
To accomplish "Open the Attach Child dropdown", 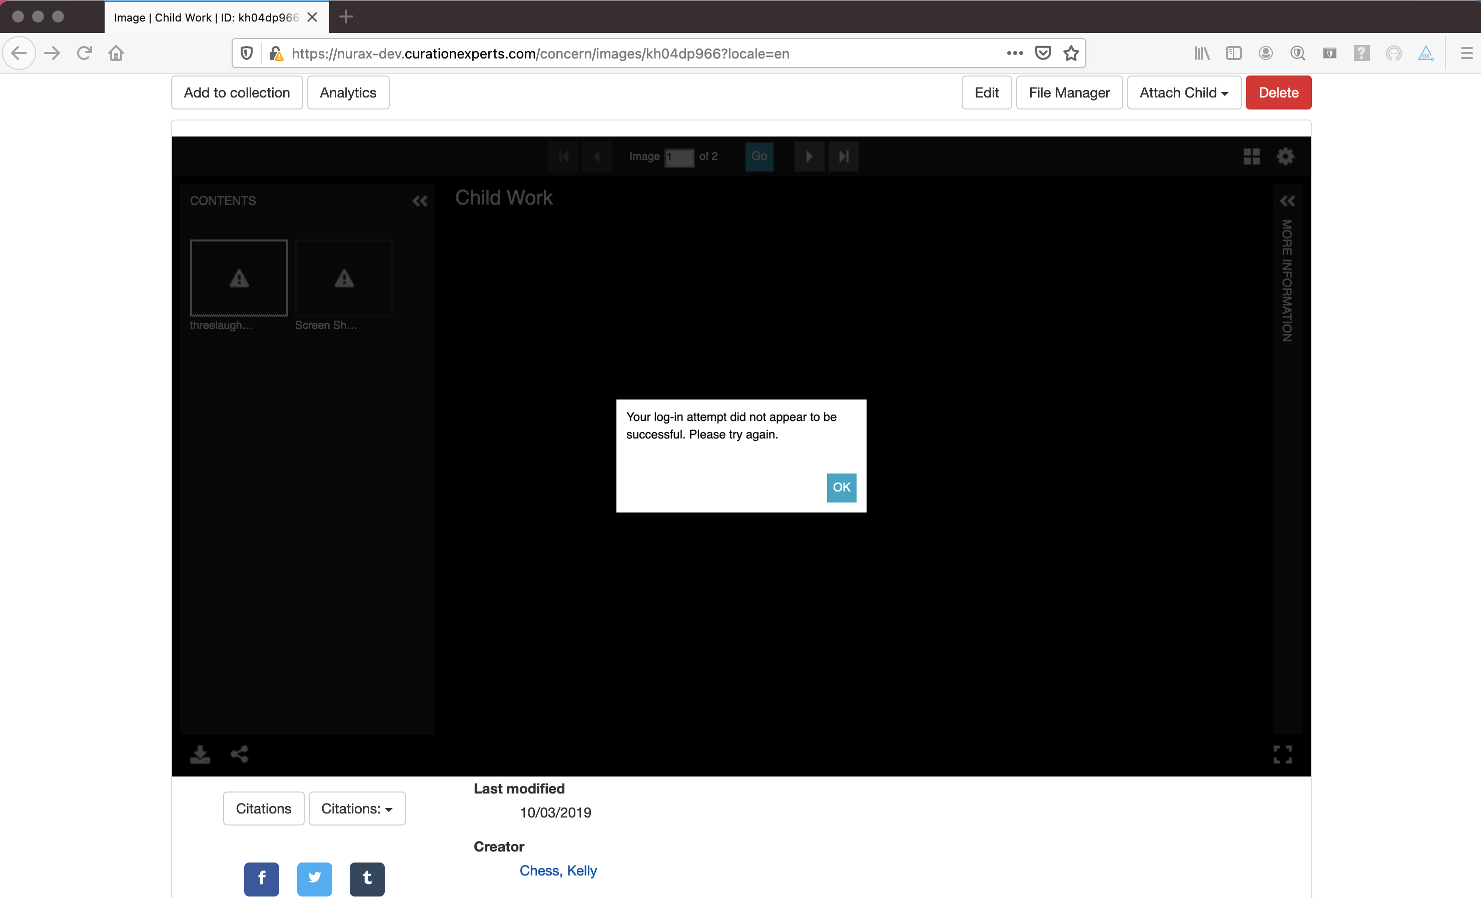I will [x=1183, y=92].
